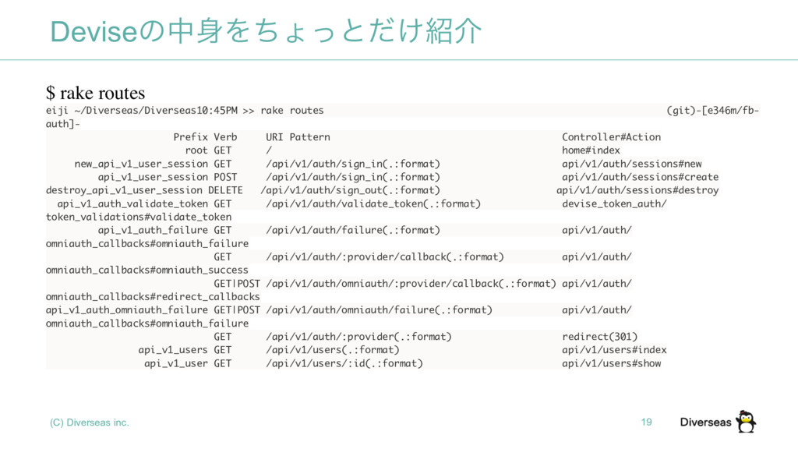Click "api/v1/users#show" text

pyautogui.click(x=611, y=363)
